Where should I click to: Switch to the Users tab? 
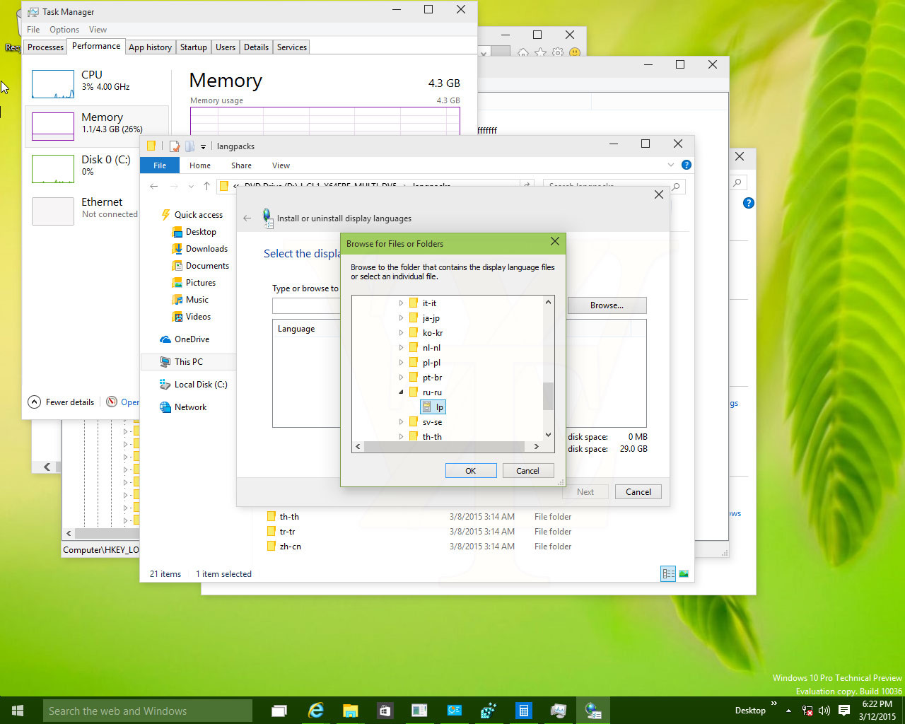click(226, 47)
